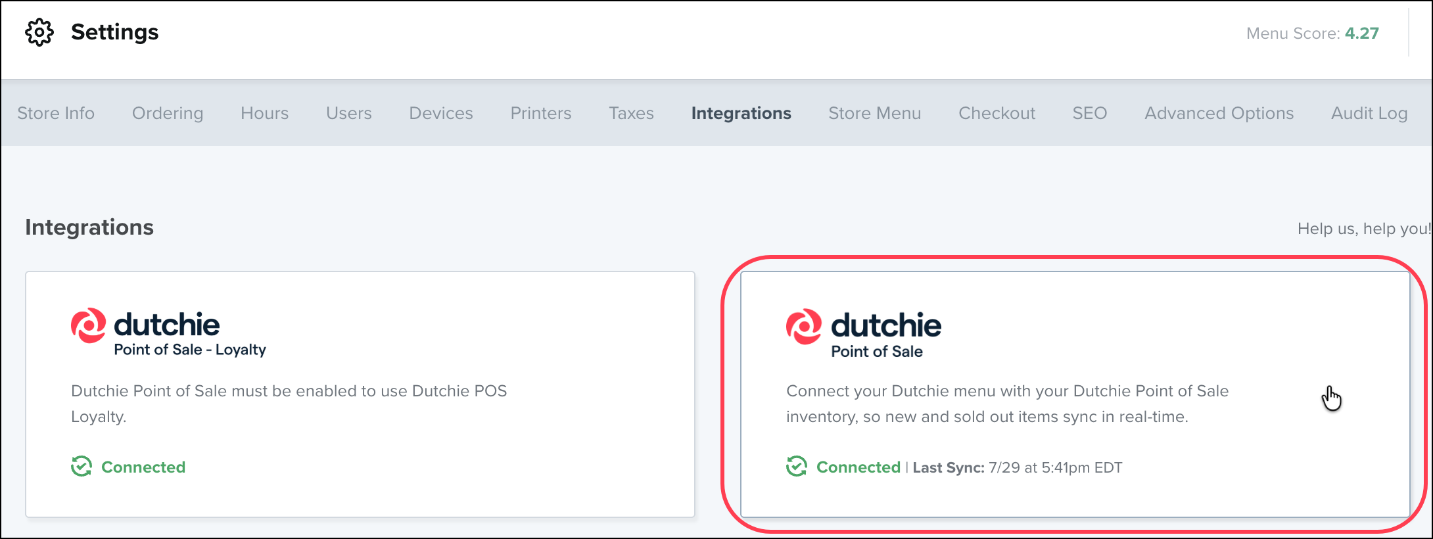This screenshot has height=539, width=1433.
Task: Go to the Checkout tab
Action: click(x=997, y=113)
